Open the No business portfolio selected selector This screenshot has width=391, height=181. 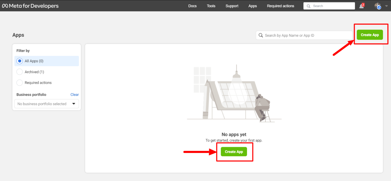[x=47, y=104]
